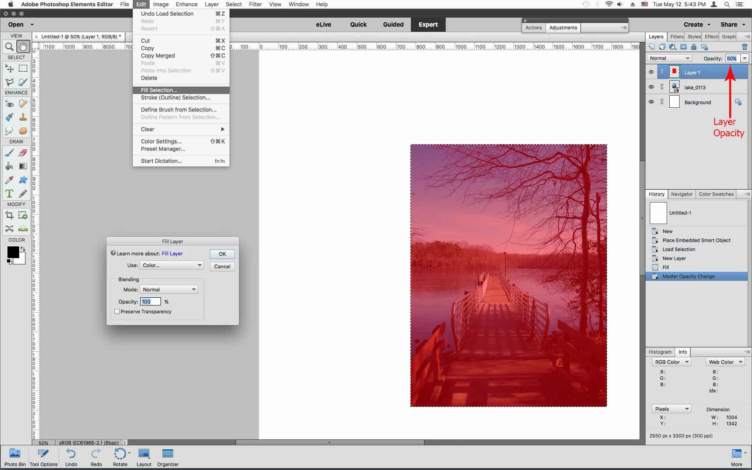This screenshot has width=752, height=470.
Task: Select the Clone Stamp tool
Action: tap(23, 117)
